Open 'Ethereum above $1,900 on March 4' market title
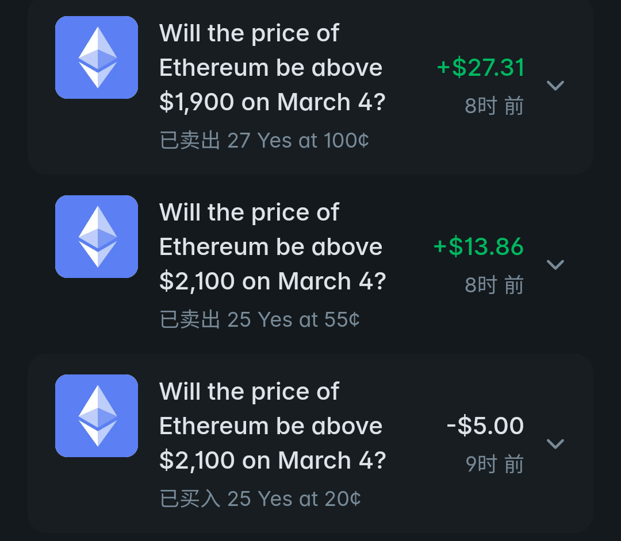The width and height of the screenshot is (621, 541). [271, 68]
